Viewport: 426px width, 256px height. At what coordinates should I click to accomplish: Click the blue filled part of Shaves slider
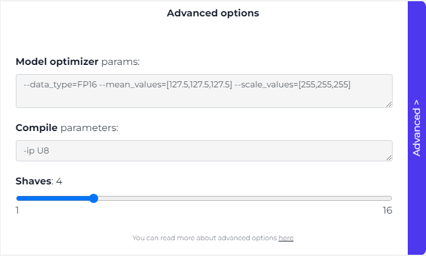click(x=53, y=198)
